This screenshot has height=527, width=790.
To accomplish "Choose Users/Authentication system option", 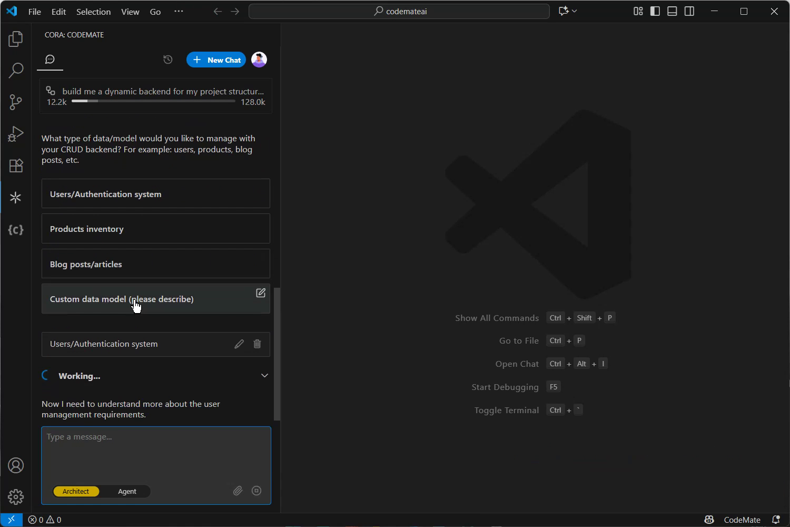I will [x=156, y=193].
